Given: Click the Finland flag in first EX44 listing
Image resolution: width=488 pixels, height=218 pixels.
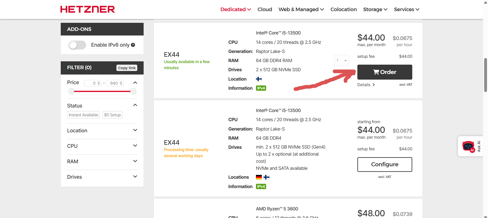Looking at the screenshot, I should click(x=259, y=79).
